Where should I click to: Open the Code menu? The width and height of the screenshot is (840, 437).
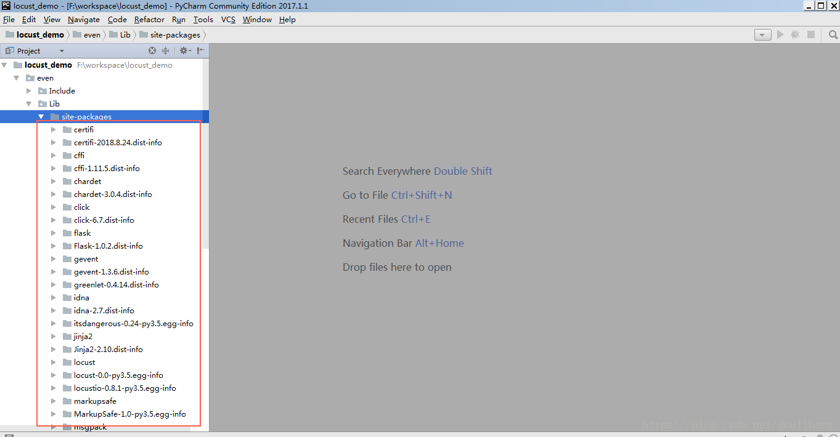117,20
